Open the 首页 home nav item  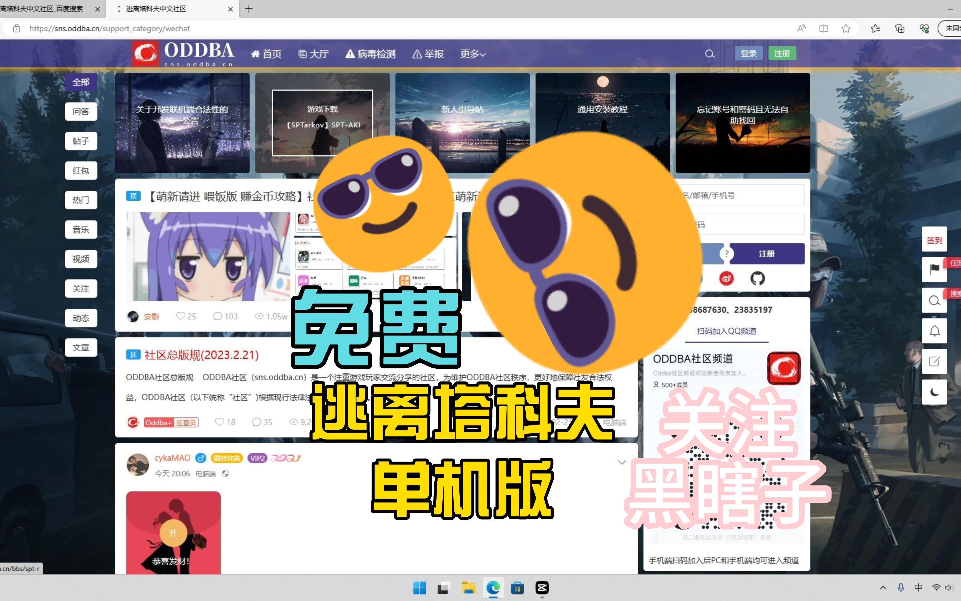(266, 54)
